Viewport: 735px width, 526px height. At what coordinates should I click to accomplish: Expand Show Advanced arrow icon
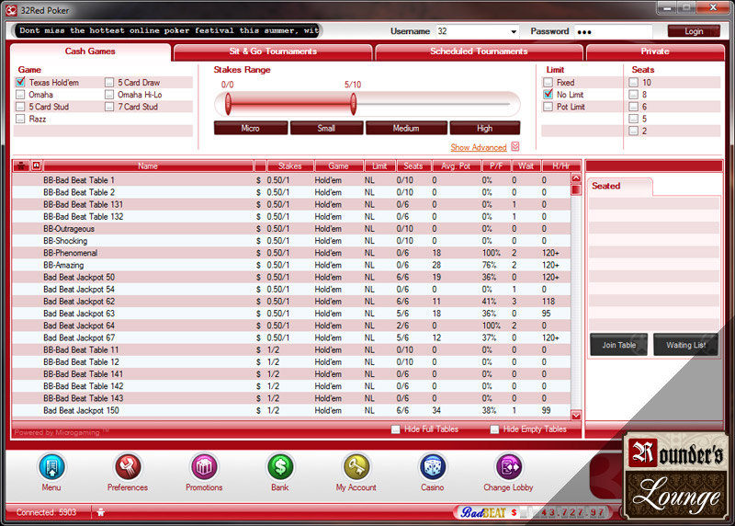tap(515, 146)
